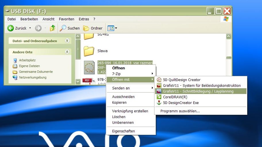
Task: Click the GrafisV11 Schnittbildlegung icon
Action: [x=159, y=91]
